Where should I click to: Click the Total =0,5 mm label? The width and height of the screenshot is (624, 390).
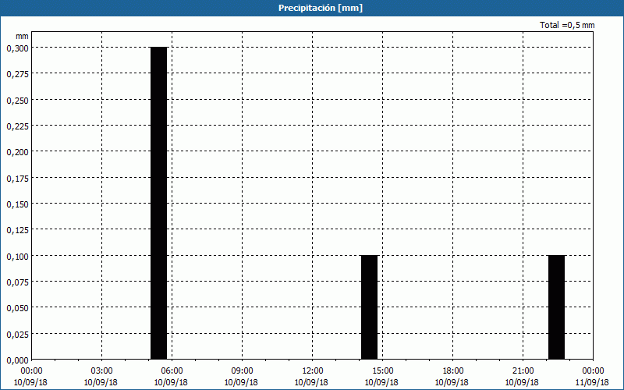(x=567, y=25)
